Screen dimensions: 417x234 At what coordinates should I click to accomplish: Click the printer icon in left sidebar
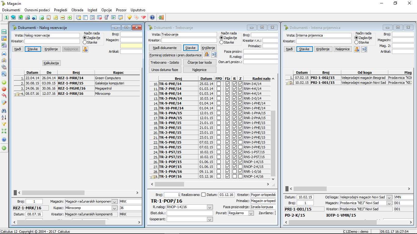pos(4,54)
